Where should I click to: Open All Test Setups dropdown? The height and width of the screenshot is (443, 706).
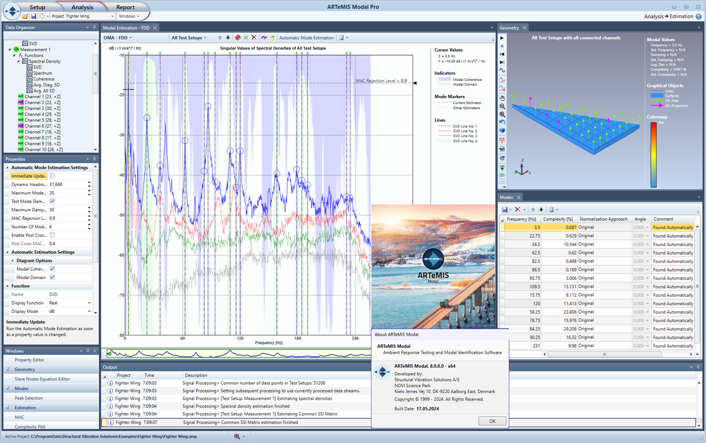pos(189,38)
